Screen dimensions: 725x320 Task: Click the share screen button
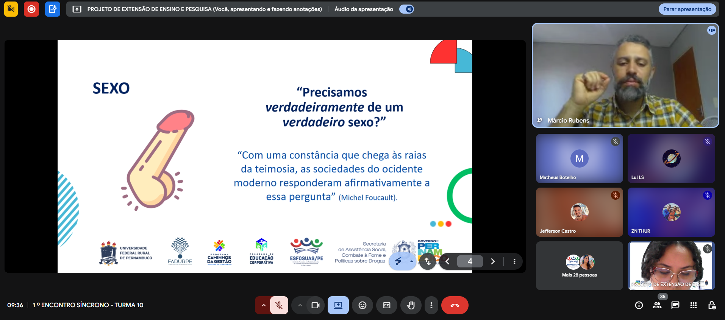coord(338,305)
